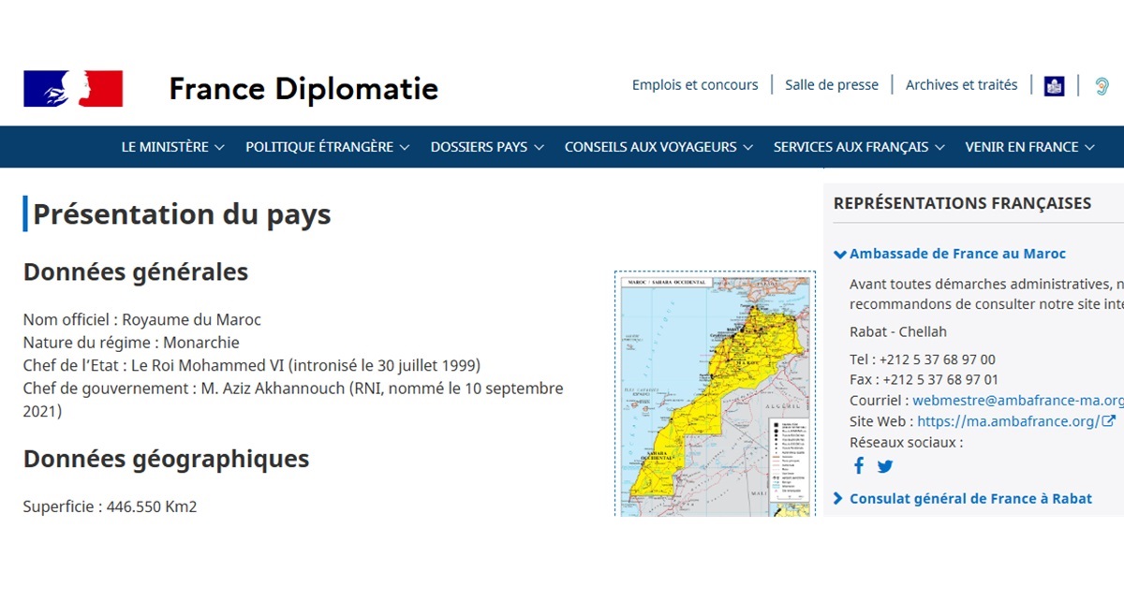This screenshot has width=1124, height=616.
Task: Open the Facebook page of the embassy
Action: pos(859,465)
